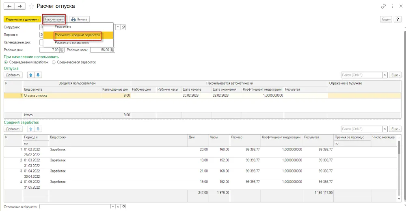Open the Еще menu of Средний заработок table
406x211 pixels.
(395, 129)
